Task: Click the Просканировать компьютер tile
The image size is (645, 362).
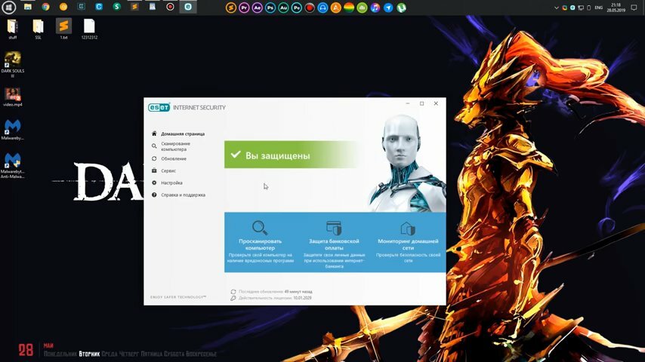Action: (x=260, y=242)
